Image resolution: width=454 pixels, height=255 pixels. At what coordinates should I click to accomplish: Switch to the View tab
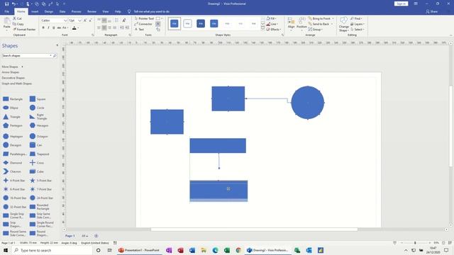pyautogui.click(x=106, y=11)
